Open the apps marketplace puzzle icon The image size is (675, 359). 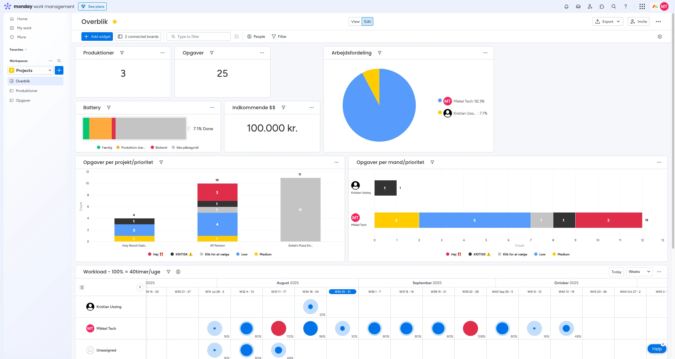[602, 6]
